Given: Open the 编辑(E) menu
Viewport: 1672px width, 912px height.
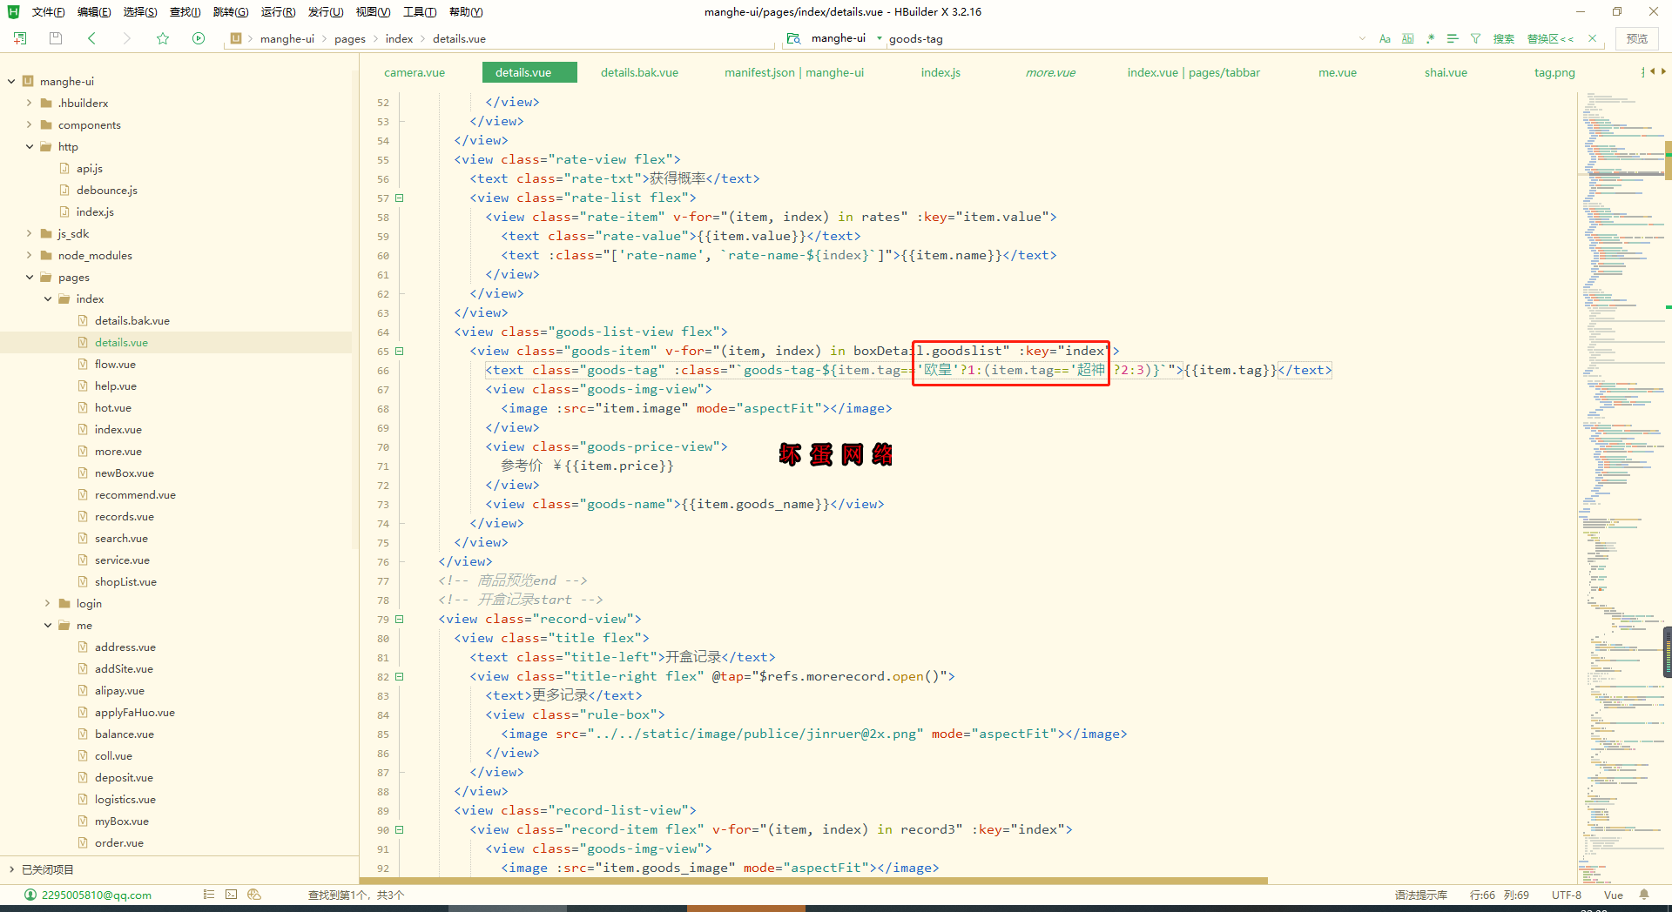Looking at the screenshot, I should (94, 12).
